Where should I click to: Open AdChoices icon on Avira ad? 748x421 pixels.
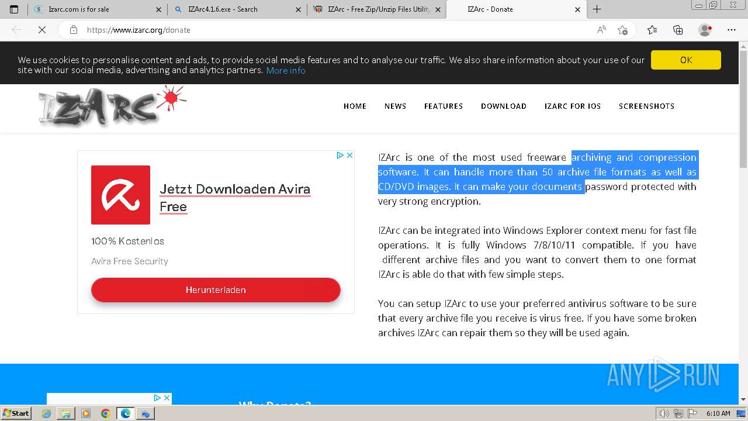(340, 155)
